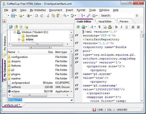The image size is (146, 114).
Task: Toggle Underline formatting
Action: 127,27
